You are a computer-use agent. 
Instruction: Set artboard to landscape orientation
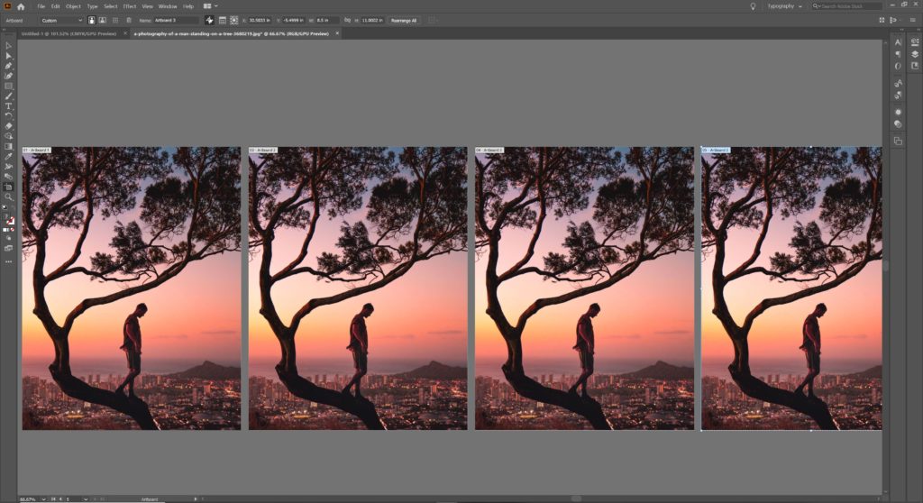click(x=103, y=20)
